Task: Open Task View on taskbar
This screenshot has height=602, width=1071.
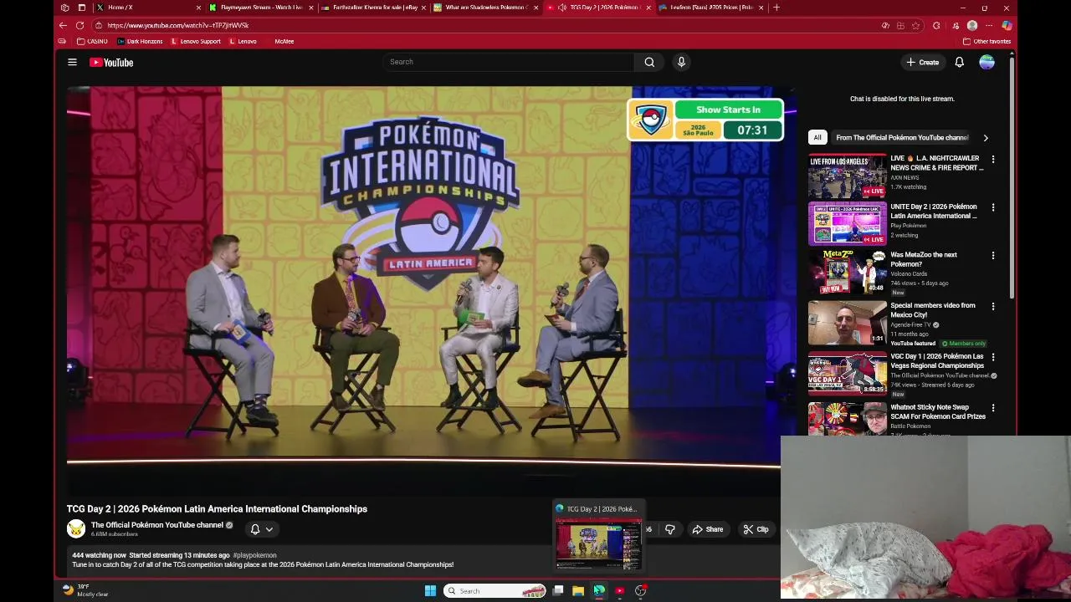Action: click(x=558, y=591)
